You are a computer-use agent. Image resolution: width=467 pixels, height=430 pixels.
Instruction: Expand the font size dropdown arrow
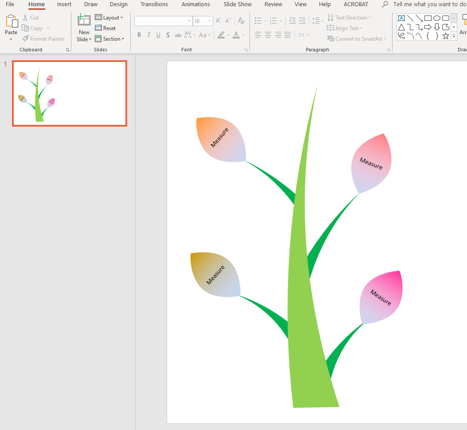point(210,21)
